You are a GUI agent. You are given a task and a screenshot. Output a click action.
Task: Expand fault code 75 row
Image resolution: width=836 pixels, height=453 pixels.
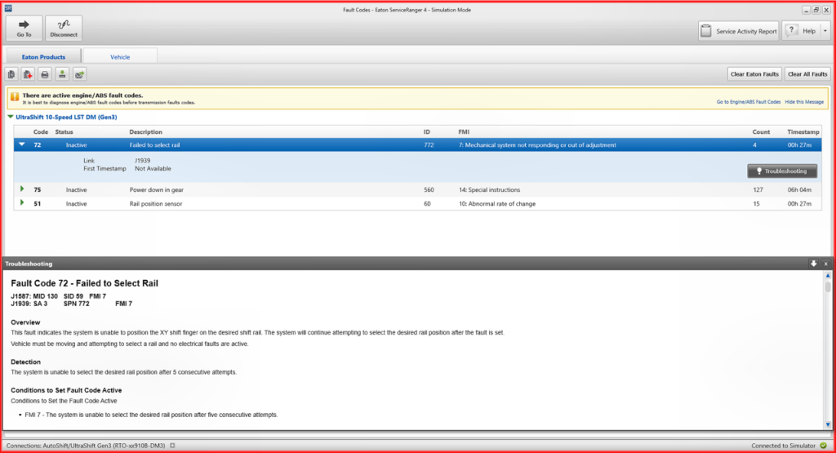click(x=22, y=189)
